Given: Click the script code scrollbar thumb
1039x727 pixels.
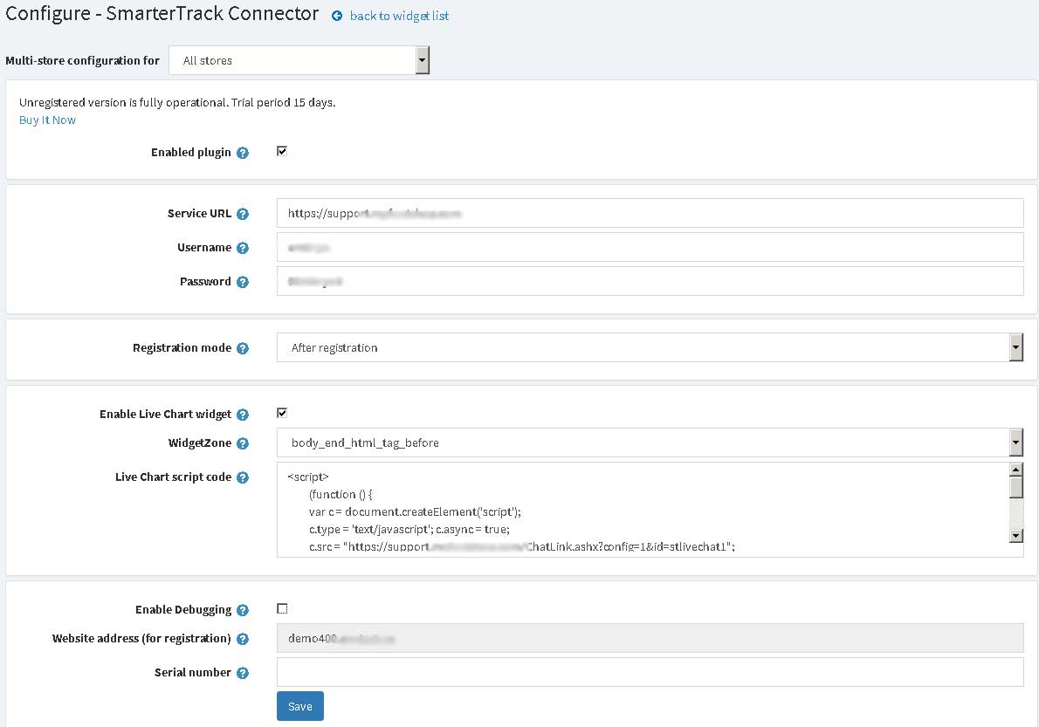Looking at the screenshot, I should point(1015,487).
